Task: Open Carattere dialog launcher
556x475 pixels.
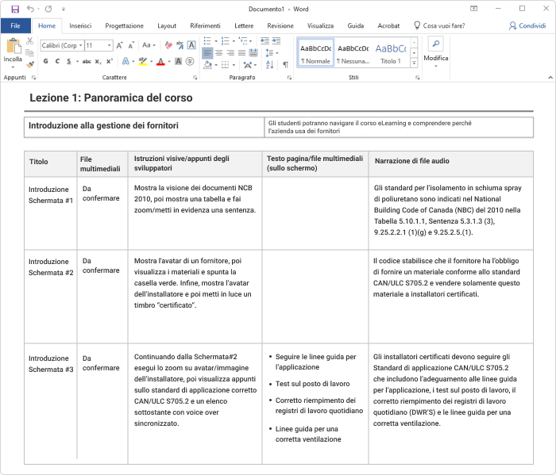Action: (195, 78)
